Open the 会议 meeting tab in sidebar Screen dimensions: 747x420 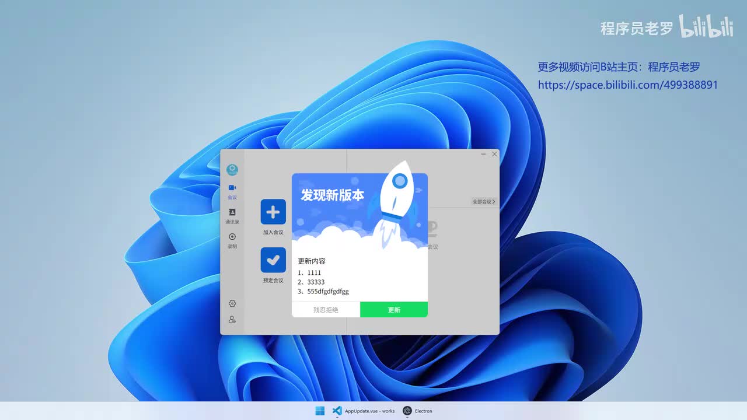[x=232, y=192]
